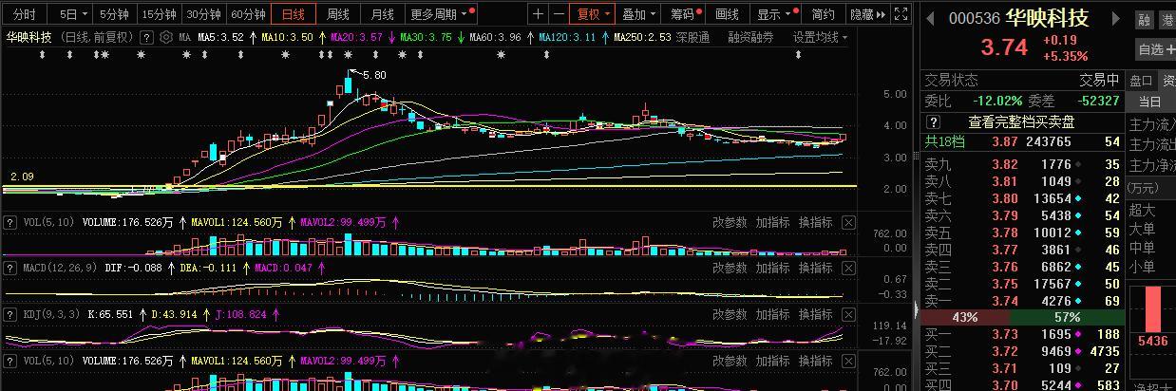Viewport: 1176px width, 391px height.
Task: Open 叠加 overlay dropdown
Action: pyautogui.click(x=636, y=14)
